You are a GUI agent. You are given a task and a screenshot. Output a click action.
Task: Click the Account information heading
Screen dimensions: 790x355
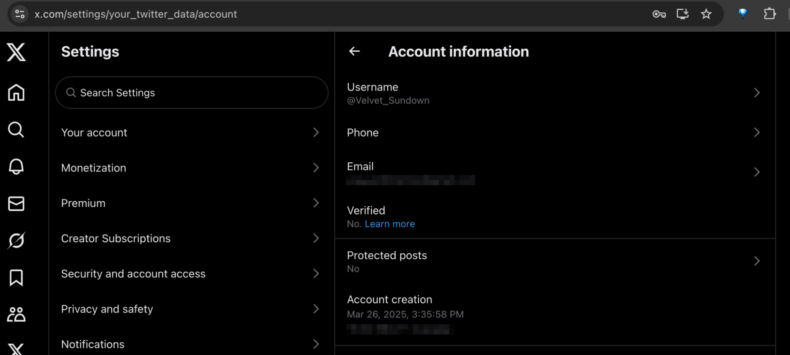458,51
